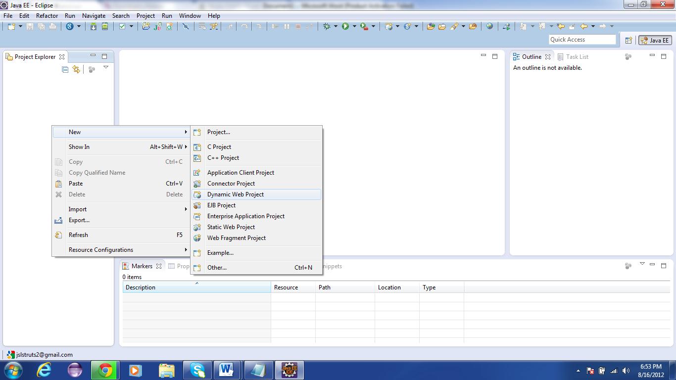Open the Android Virtual Device Manager icon
676x380 pixels.
click(105, 27)
